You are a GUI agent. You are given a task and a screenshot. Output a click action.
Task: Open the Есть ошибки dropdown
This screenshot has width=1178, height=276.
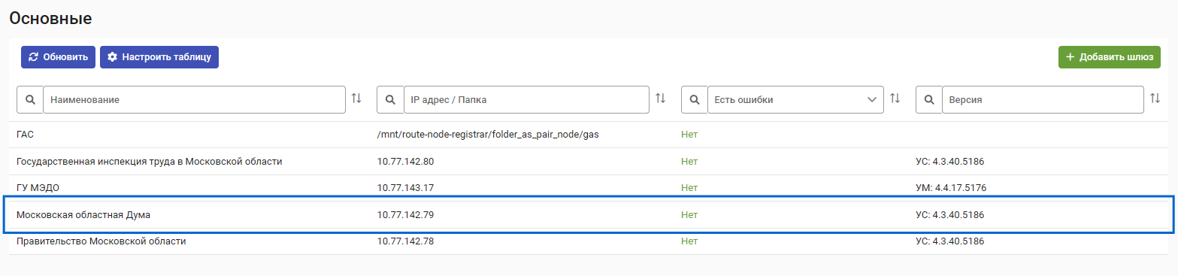point(795,99)
